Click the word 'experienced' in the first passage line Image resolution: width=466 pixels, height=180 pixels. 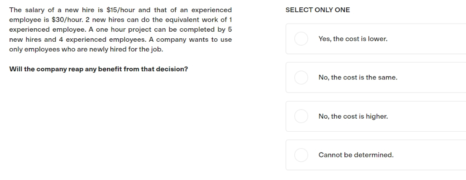coord(211,10)
